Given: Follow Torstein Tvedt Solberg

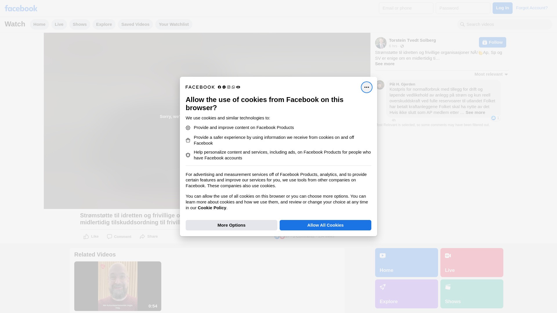Looking at the screenshot, I should [492, 42].
